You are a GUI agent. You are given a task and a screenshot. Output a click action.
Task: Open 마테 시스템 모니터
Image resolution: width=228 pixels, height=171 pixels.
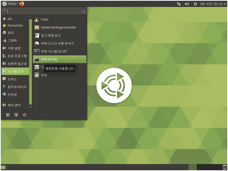click(59, 51)
